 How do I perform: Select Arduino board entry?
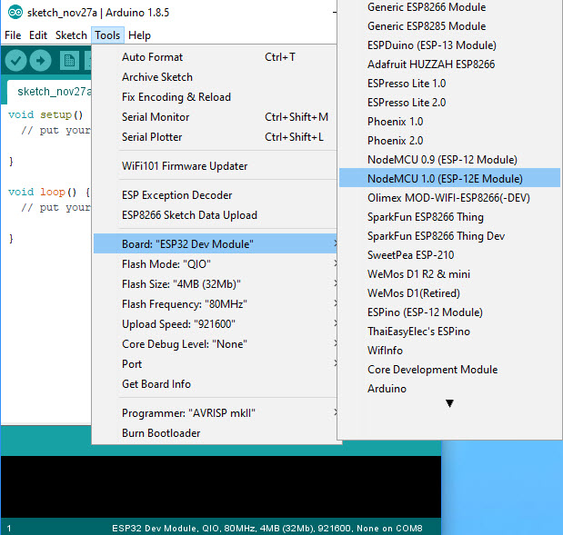pyautogui.click(x=449, y=389)
